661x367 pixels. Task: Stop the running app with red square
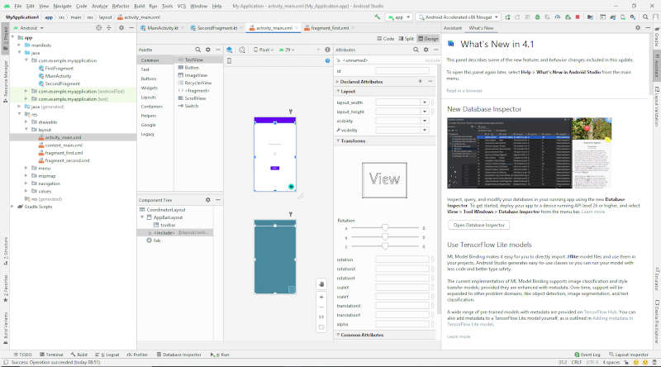[578, 17]
